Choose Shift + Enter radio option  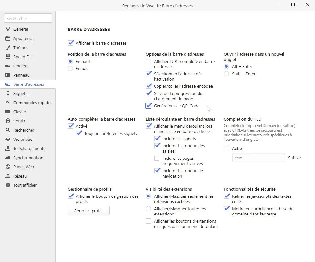click(226, 74)
